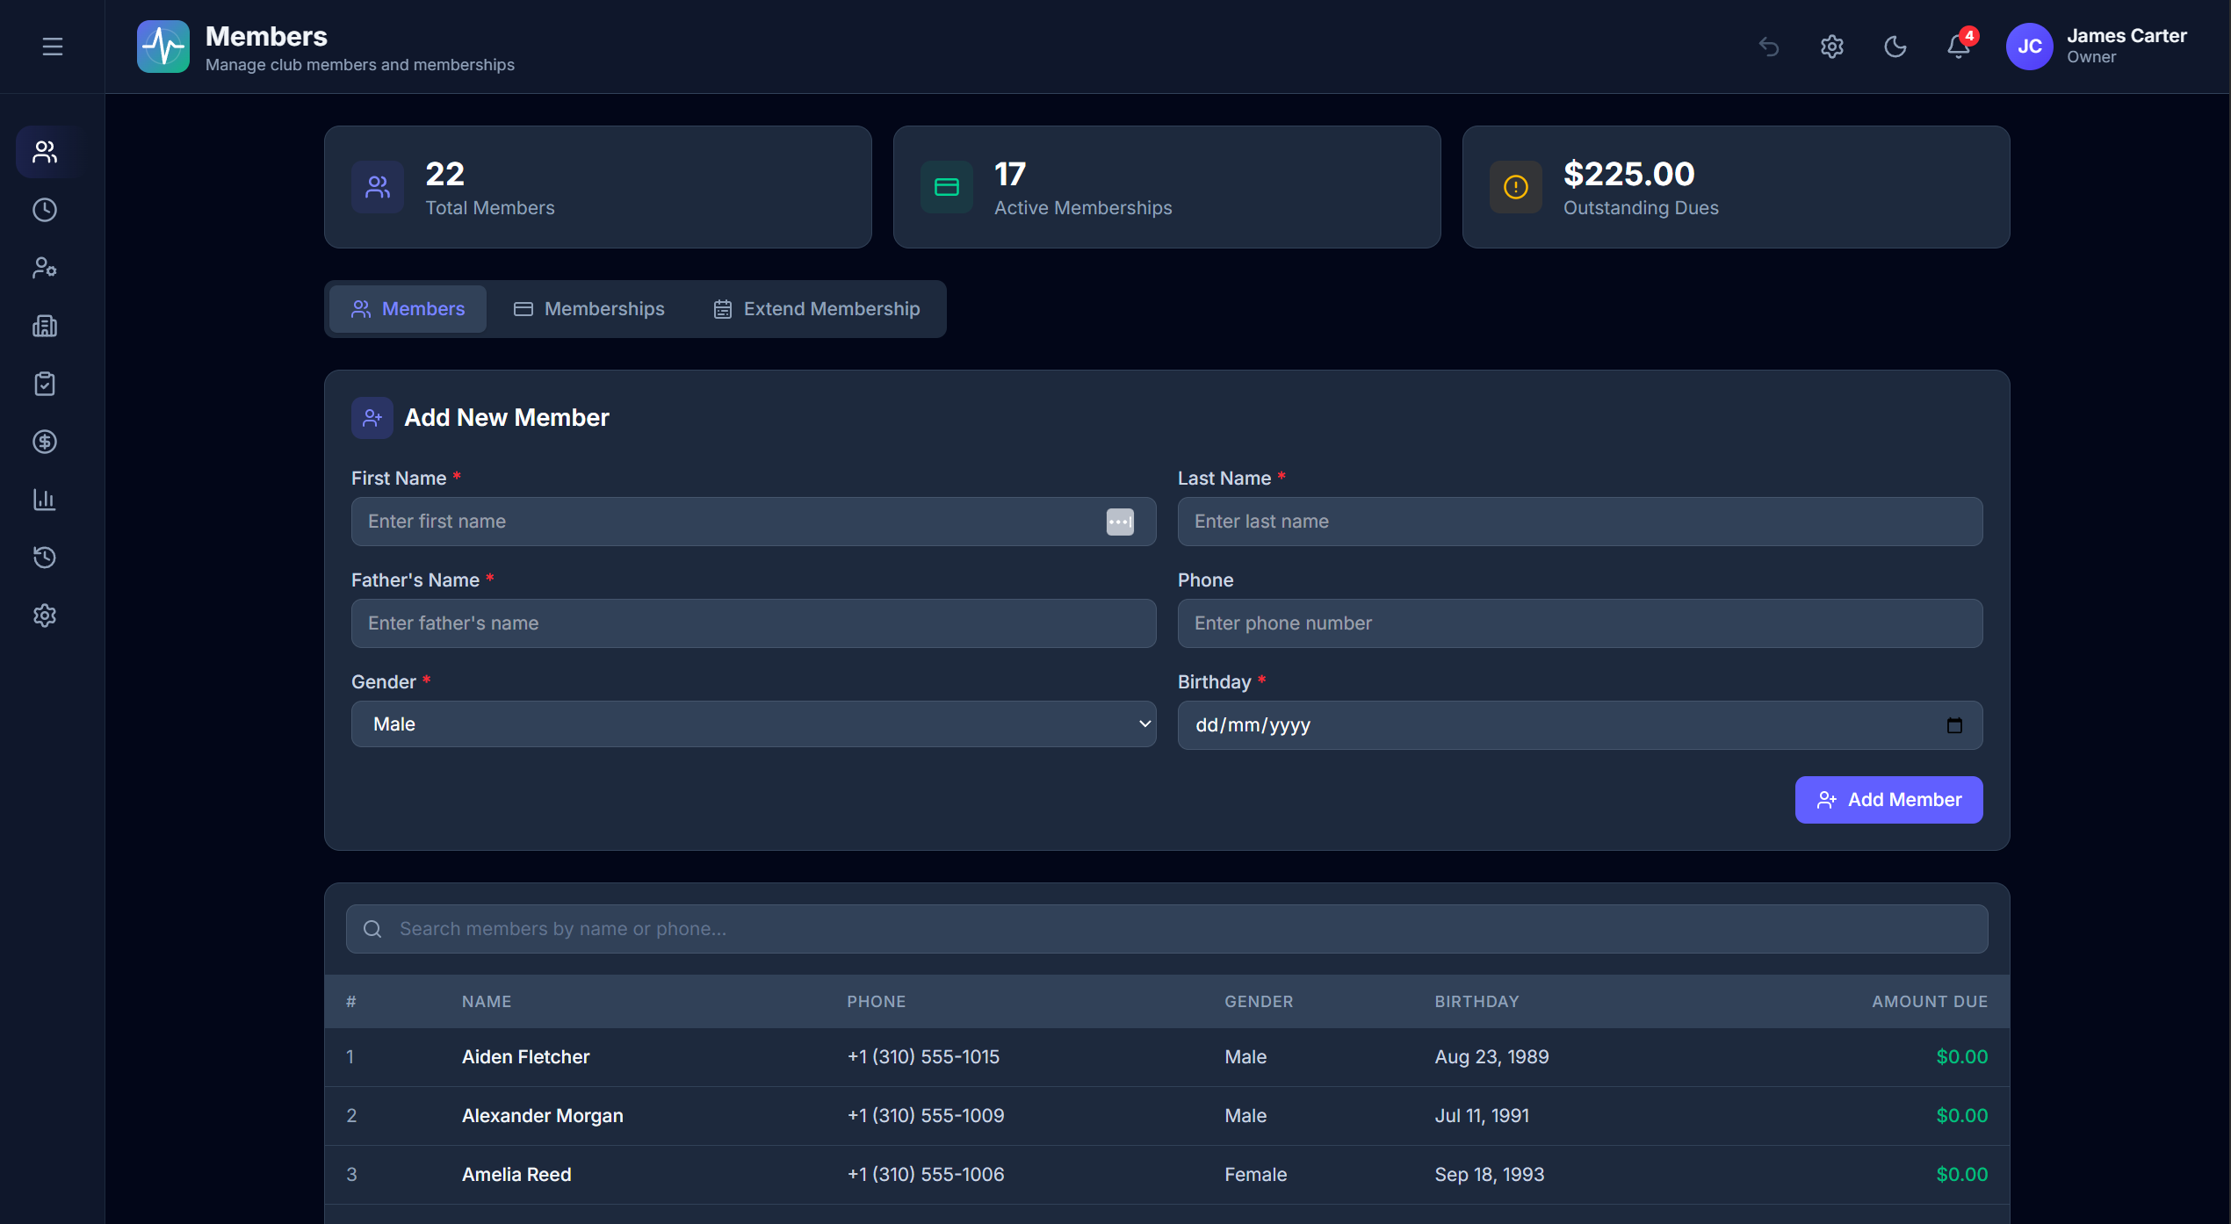Open the Extend Membership tab
The height and width of the screenshot is (1224, 2231).
815,308
